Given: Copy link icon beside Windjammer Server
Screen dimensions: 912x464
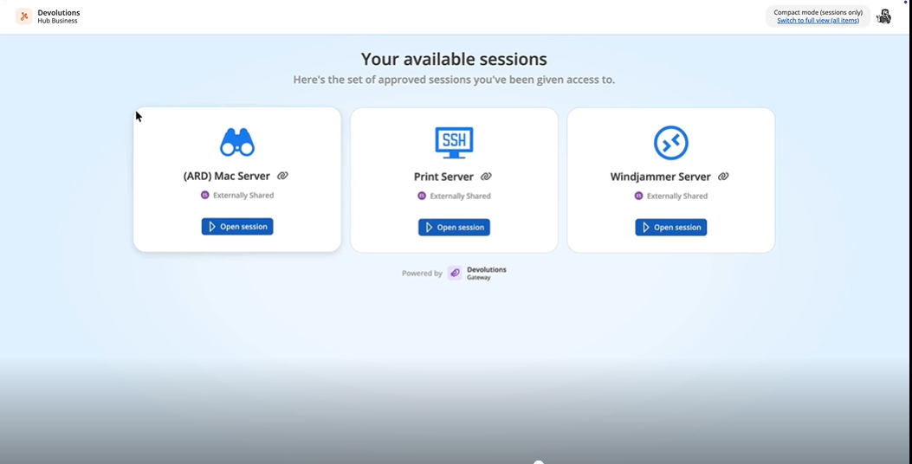Looking at the screenshot, I should (723, 177).
